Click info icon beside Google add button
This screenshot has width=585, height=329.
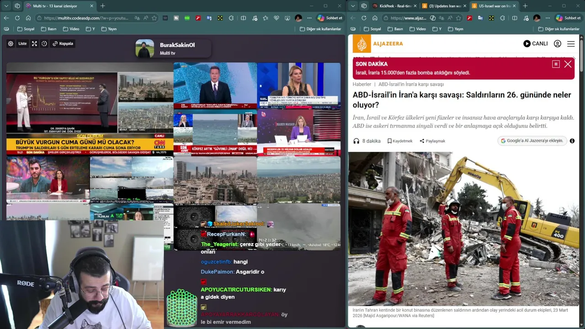coord(572,141)
